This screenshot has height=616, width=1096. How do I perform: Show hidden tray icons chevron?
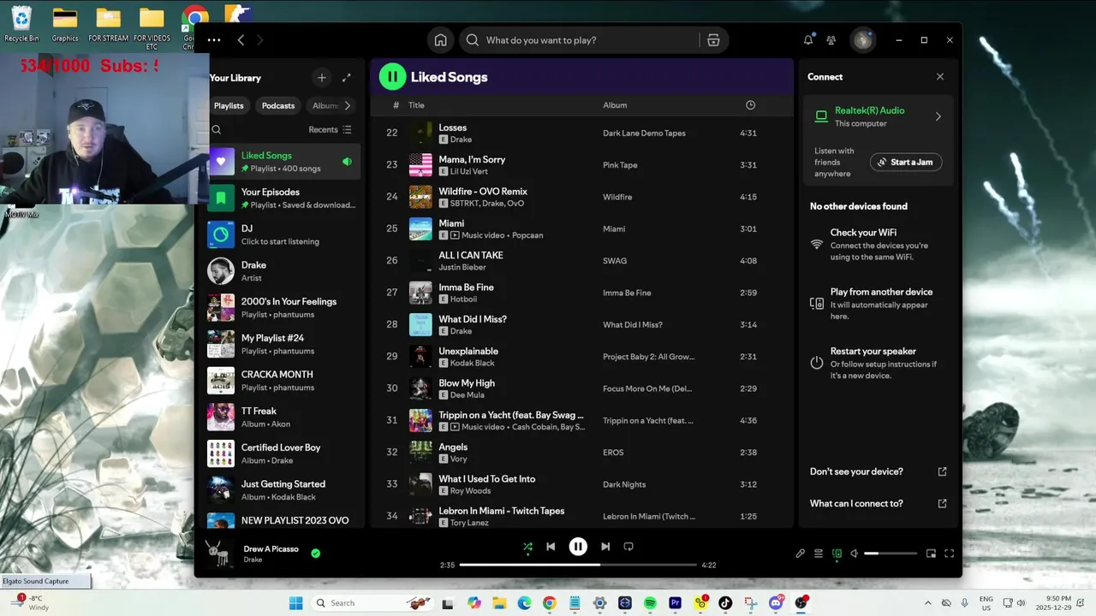pyautogui.click(x=927, y=603)
